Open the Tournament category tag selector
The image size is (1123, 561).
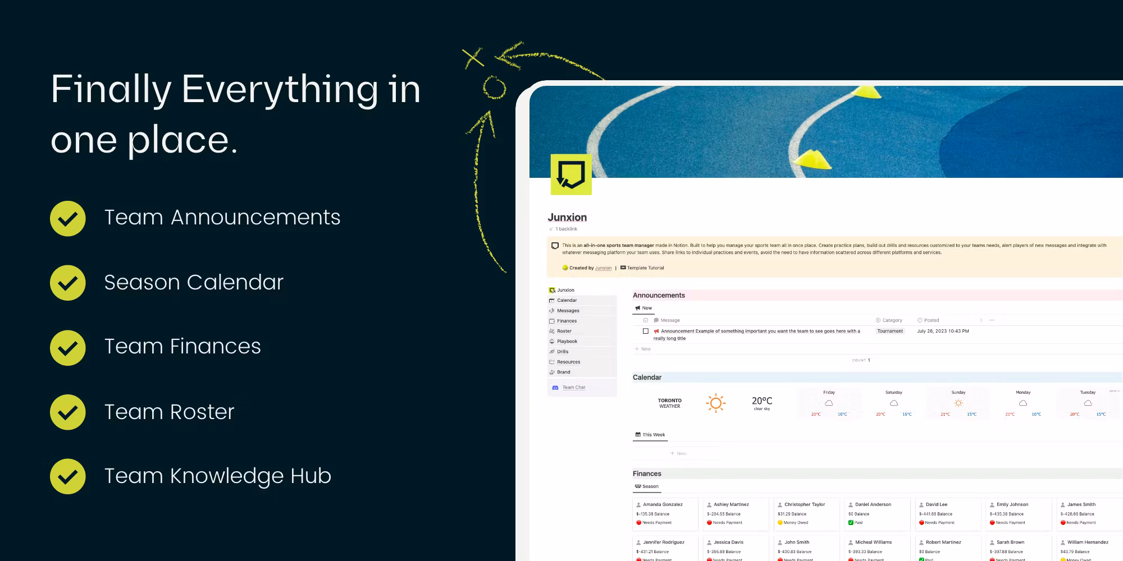pos(890,331)
